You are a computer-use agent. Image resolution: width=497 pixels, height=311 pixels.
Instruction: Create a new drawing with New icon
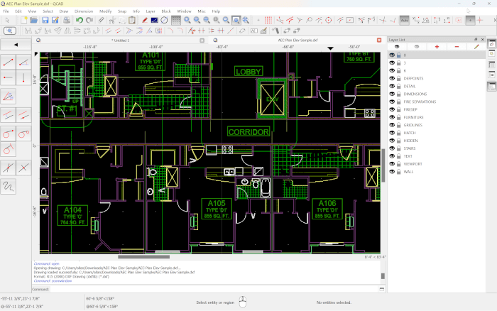click(23, 21)
